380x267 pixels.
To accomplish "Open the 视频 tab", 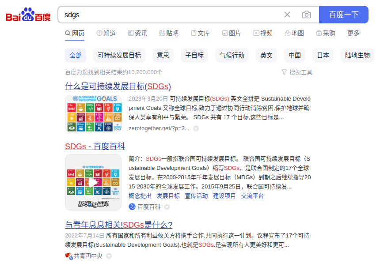I will tap(263, 33).
